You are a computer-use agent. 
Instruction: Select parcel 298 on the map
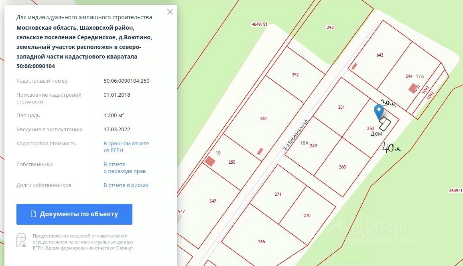pyautogui.click(x=330, y=27)
